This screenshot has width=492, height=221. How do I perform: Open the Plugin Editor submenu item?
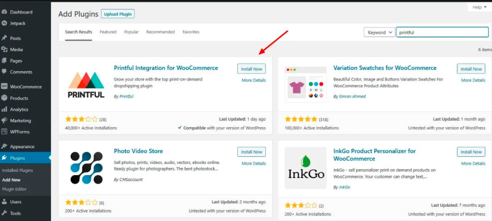[x=14, y=189]
